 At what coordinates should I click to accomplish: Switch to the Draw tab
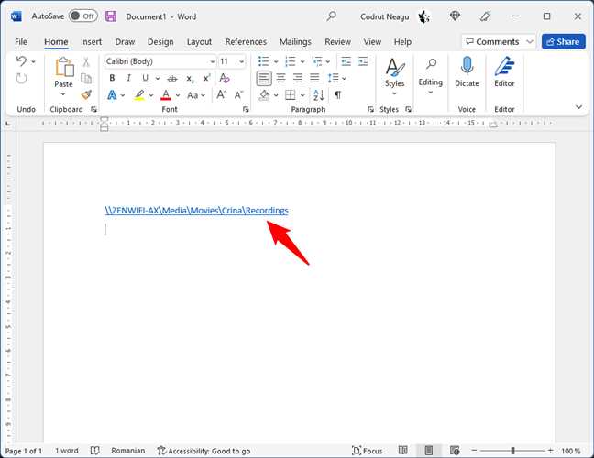[125, 41]
